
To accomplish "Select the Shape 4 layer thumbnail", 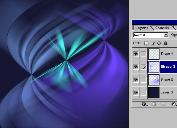I will tap(154, 54).
